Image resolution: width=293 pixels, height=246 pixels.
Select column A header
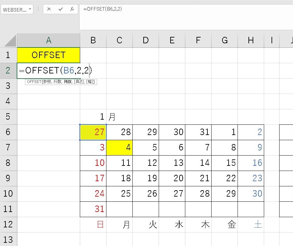coord(48,40)
